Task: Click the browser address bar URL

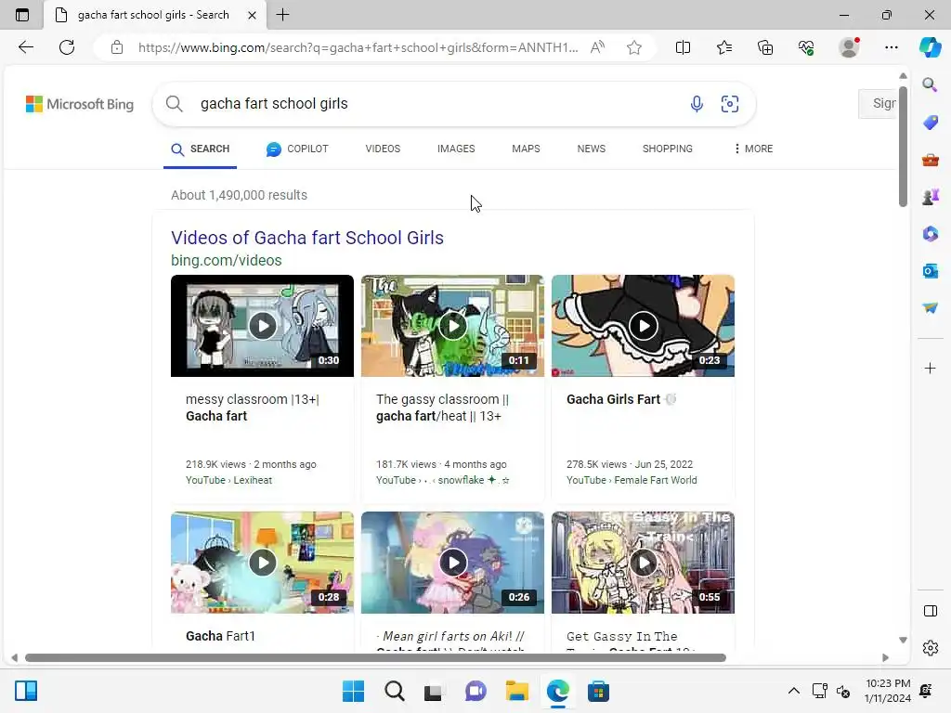Action: click(x=358, y=47)
